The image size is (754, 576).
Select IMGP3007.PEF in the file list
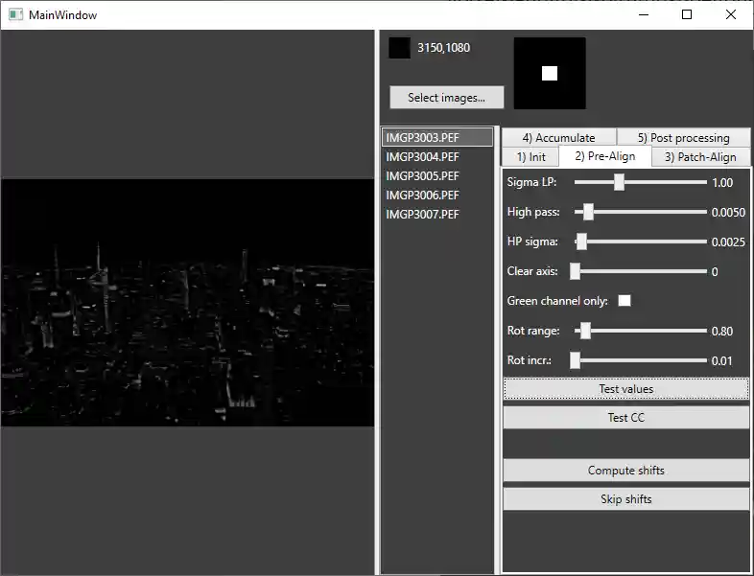pyautogui.click(x=423, y=215)
